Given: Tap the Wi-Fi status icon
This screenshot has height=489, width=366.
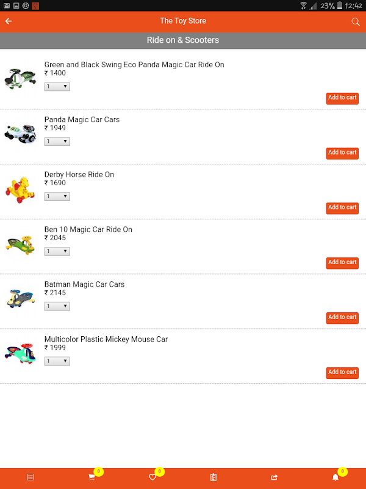Looking at the screenshot, I should pos(303,6).
